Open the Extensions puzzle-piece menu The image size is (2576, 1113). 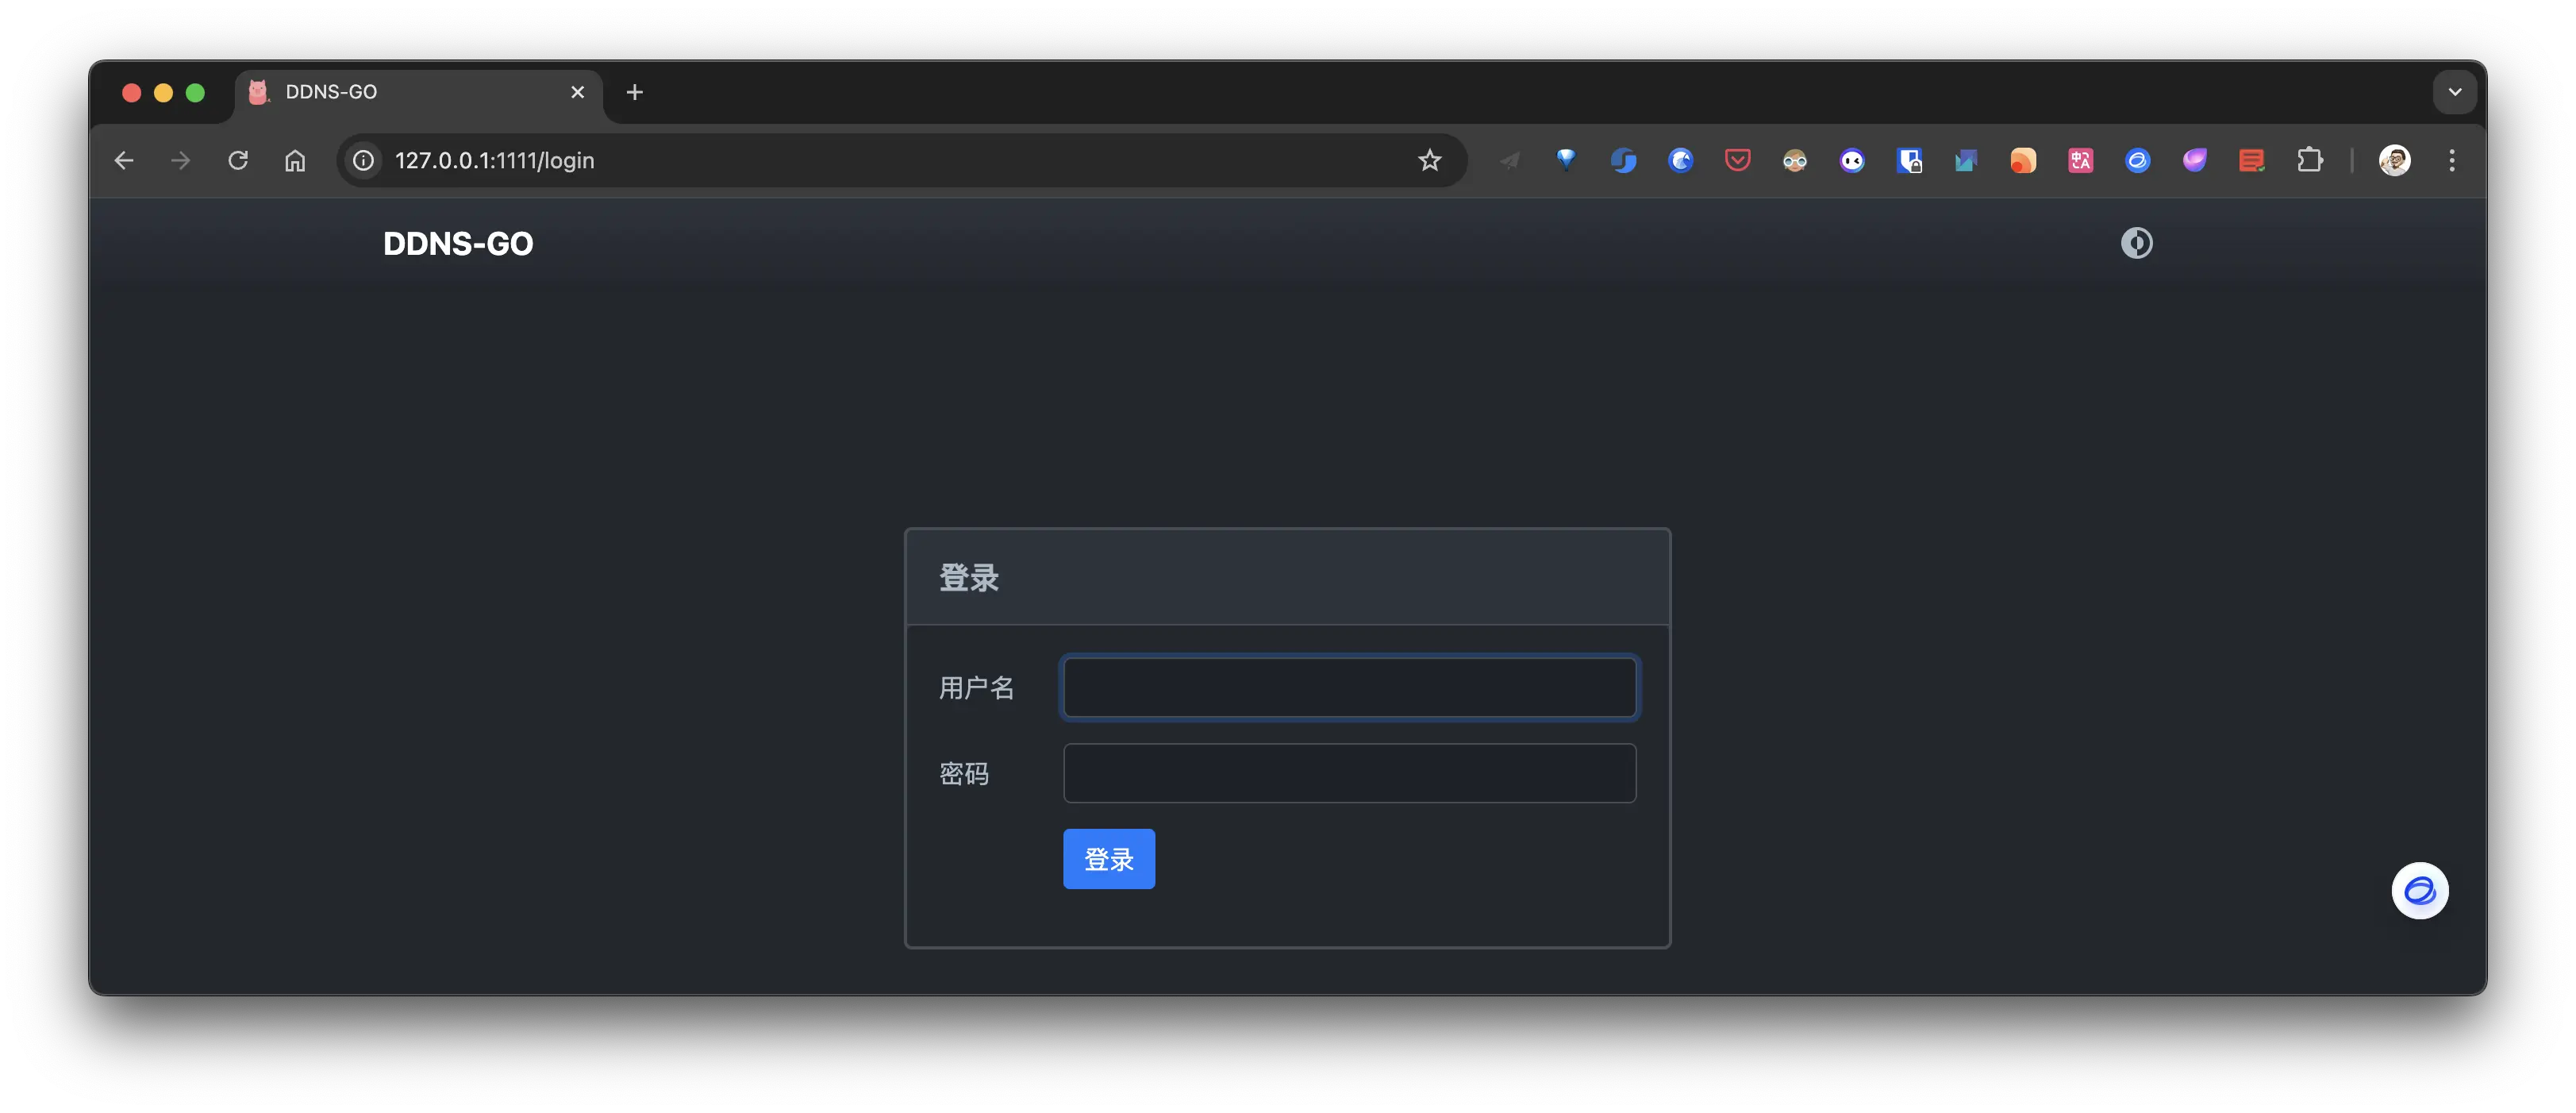click(x=2309, y=160)
